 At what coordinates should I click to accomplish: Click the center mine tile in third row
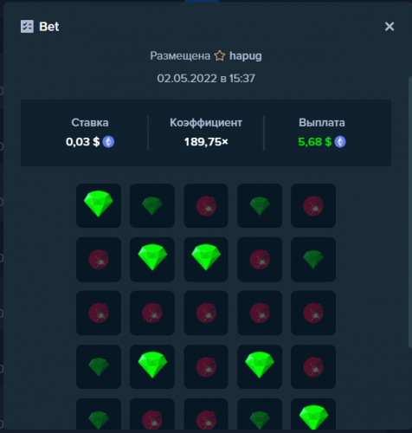coord(206,313)
